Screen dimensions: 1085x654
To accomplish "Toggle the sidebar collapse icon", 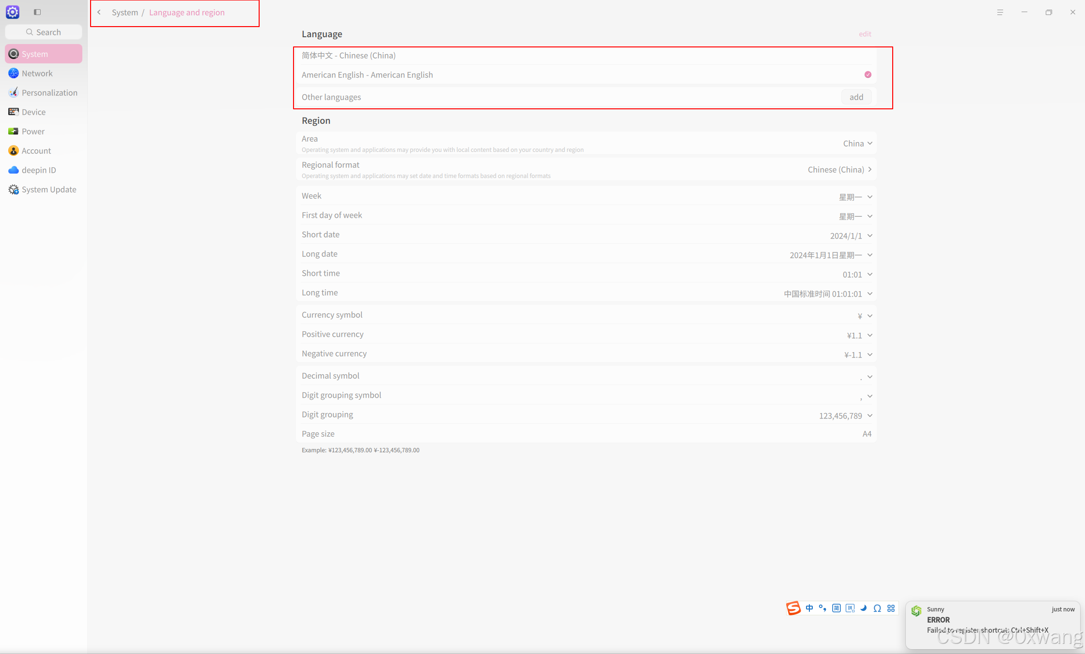I will click(x=37, y=12).
